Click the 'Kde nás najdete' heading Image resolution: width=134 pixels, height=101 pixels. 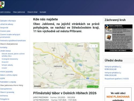[x=46, y=19]
